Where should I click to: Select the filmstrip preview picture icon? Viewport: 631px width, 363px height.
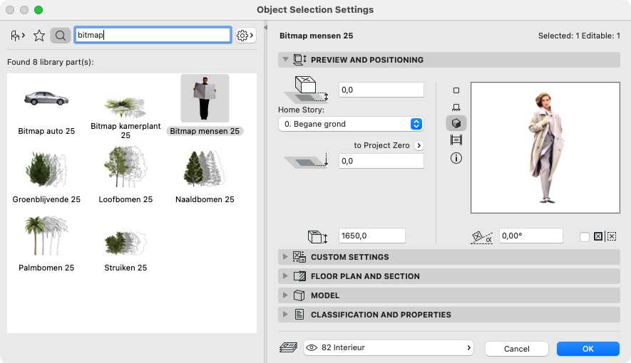pos(456,140)
